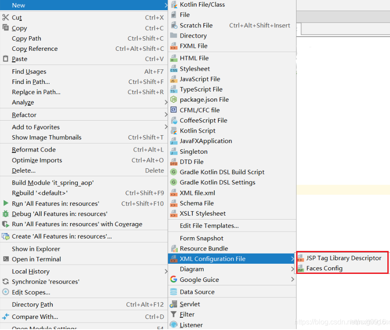The width and height of the screenshot is (390, 330).
Task: Click the Kotlin File/Class icon
Action: coord(174,4)
